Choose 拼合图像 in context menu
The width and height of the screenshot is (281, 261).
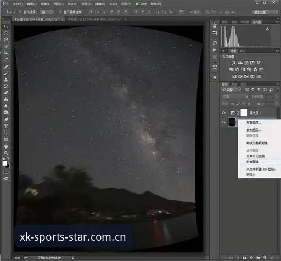(x=252, y=162)
